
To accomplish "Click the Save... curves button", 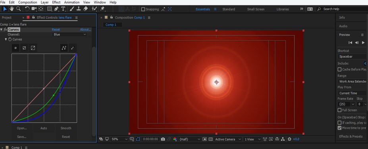I will pos(21,137).
